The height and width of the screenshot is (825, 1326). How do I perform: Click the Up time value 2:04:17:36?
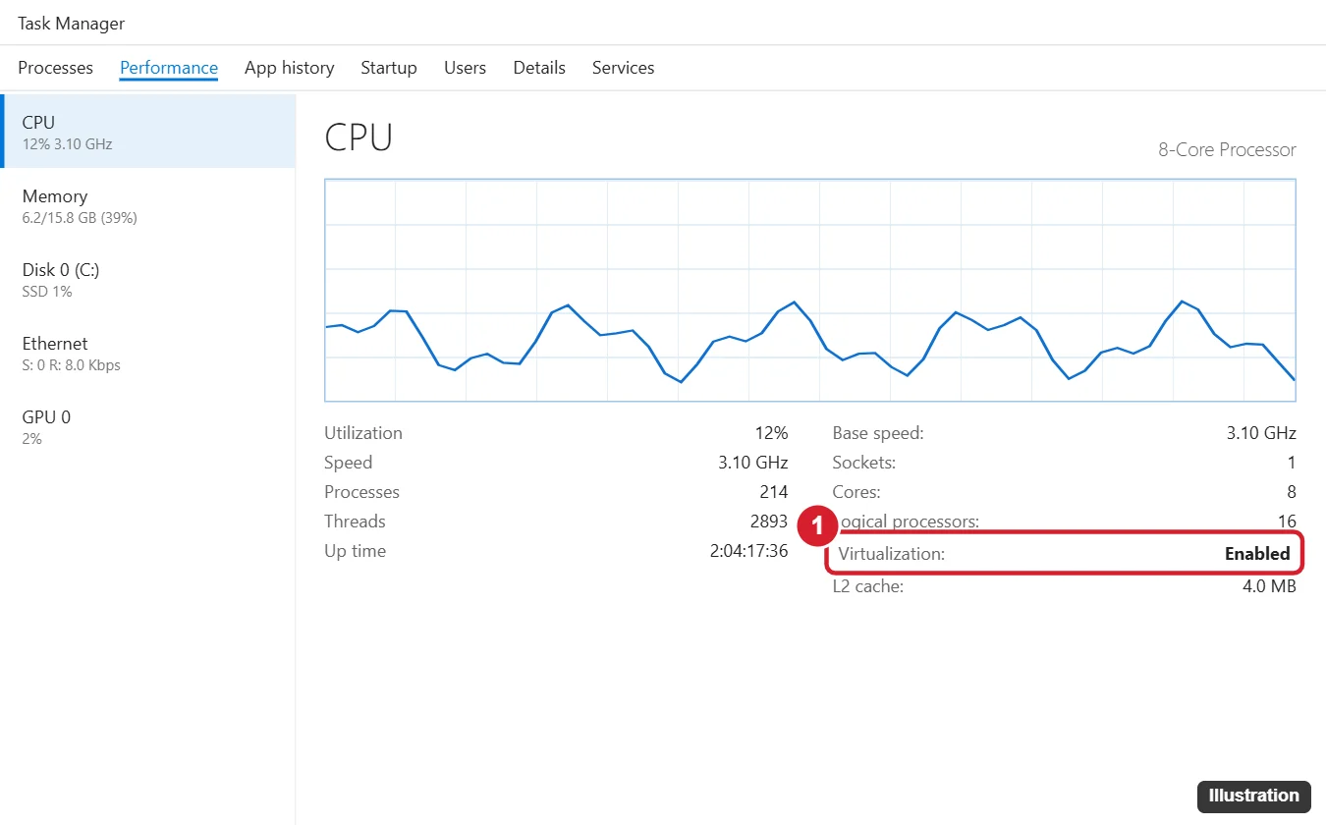pos(748,551)
